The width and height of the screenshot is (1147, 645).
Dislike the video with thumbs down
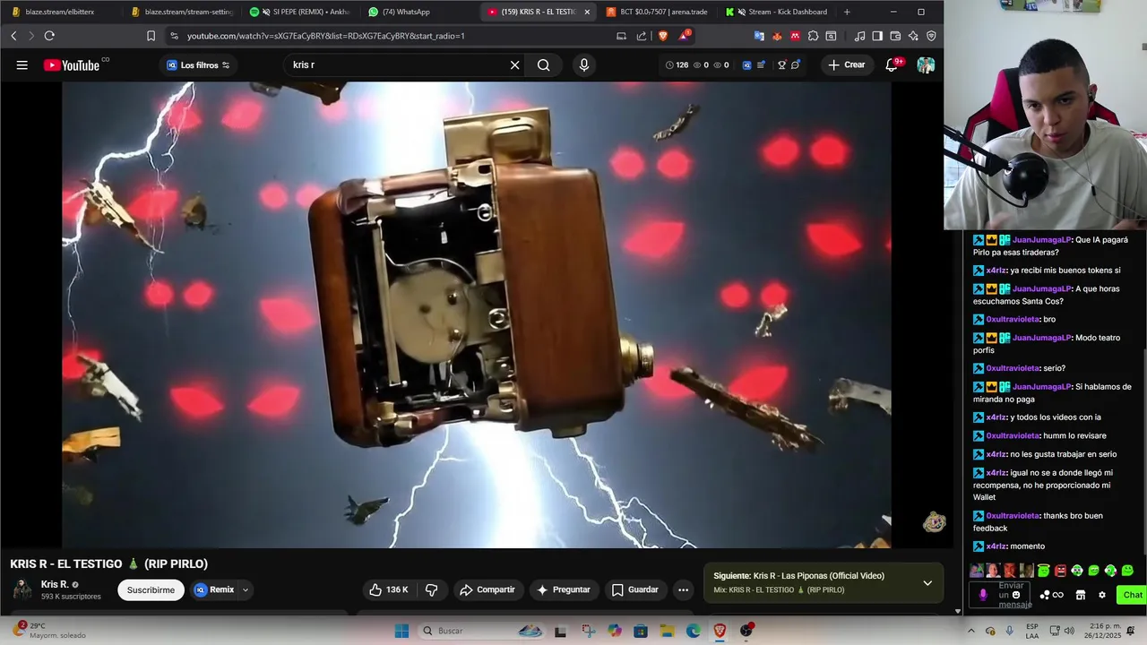[x=431, y=589]
